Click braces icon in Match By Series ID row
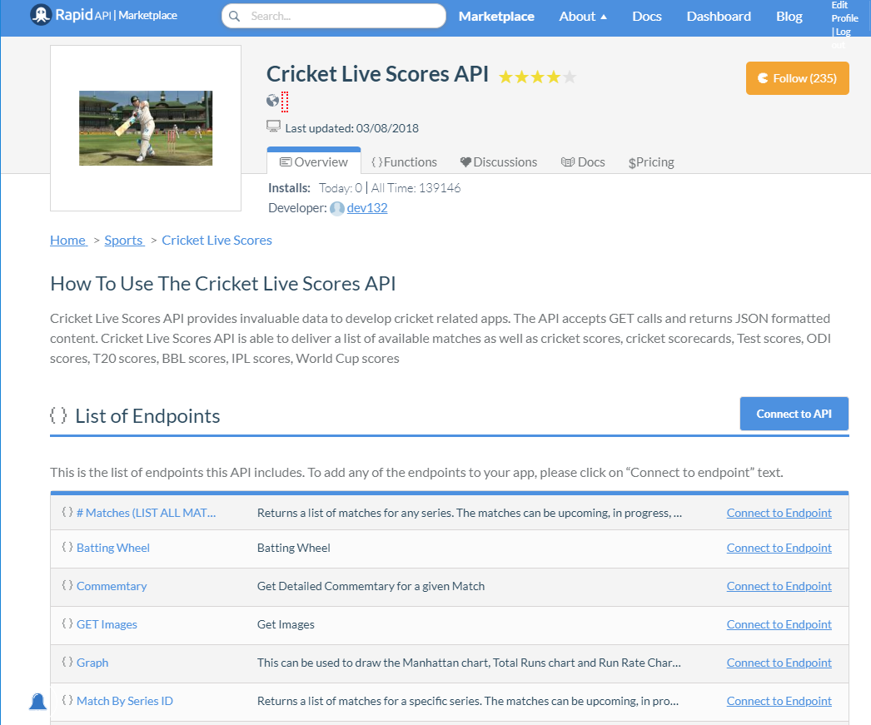Screen dimensions: 871x725 click(x=67, y=700)
